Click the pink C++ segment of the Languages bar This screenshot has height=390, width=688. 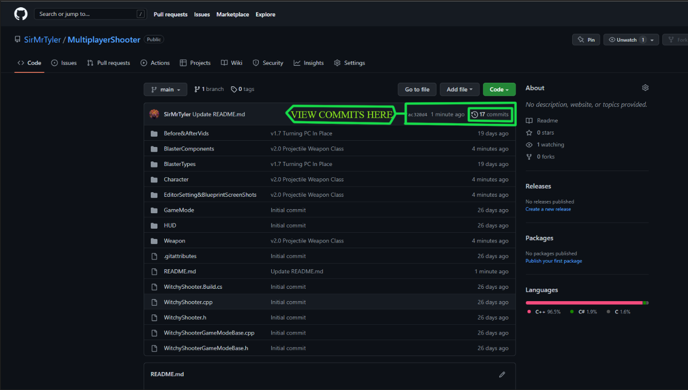[584, 303]
